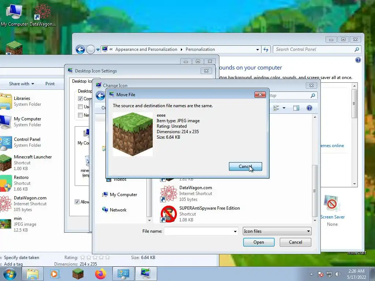The width and height of the screenshot is (375, 281).
Task: Toggle the User's Files checkbox
Action: click(80, 107)
